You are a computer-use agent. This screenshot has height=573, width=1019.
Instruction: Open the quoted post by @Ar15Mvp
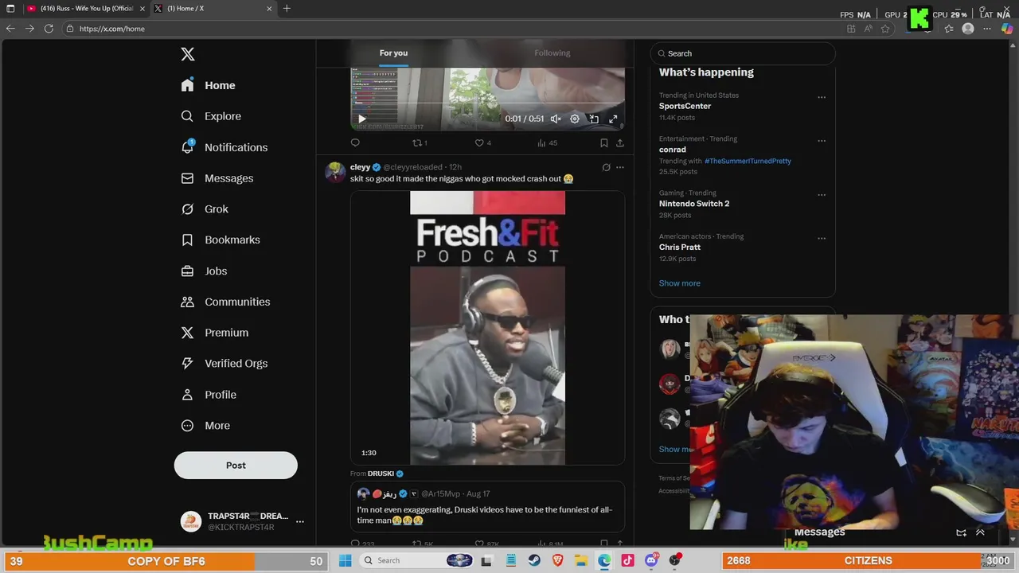(x=487, y=507)
